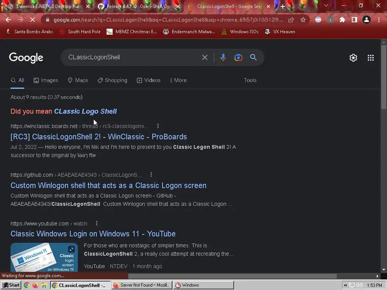Open the tab search chevron
Screen dimensions: 387x290
point(326,5)
